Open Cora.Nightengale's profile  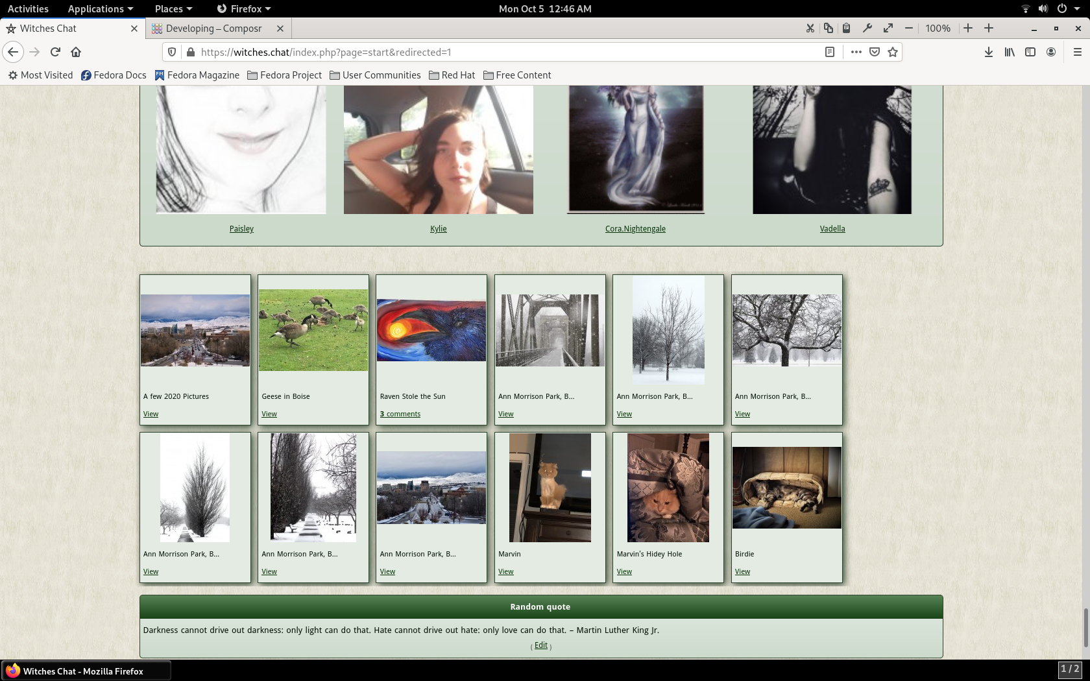pyautogui.click(x=635, y=228)
